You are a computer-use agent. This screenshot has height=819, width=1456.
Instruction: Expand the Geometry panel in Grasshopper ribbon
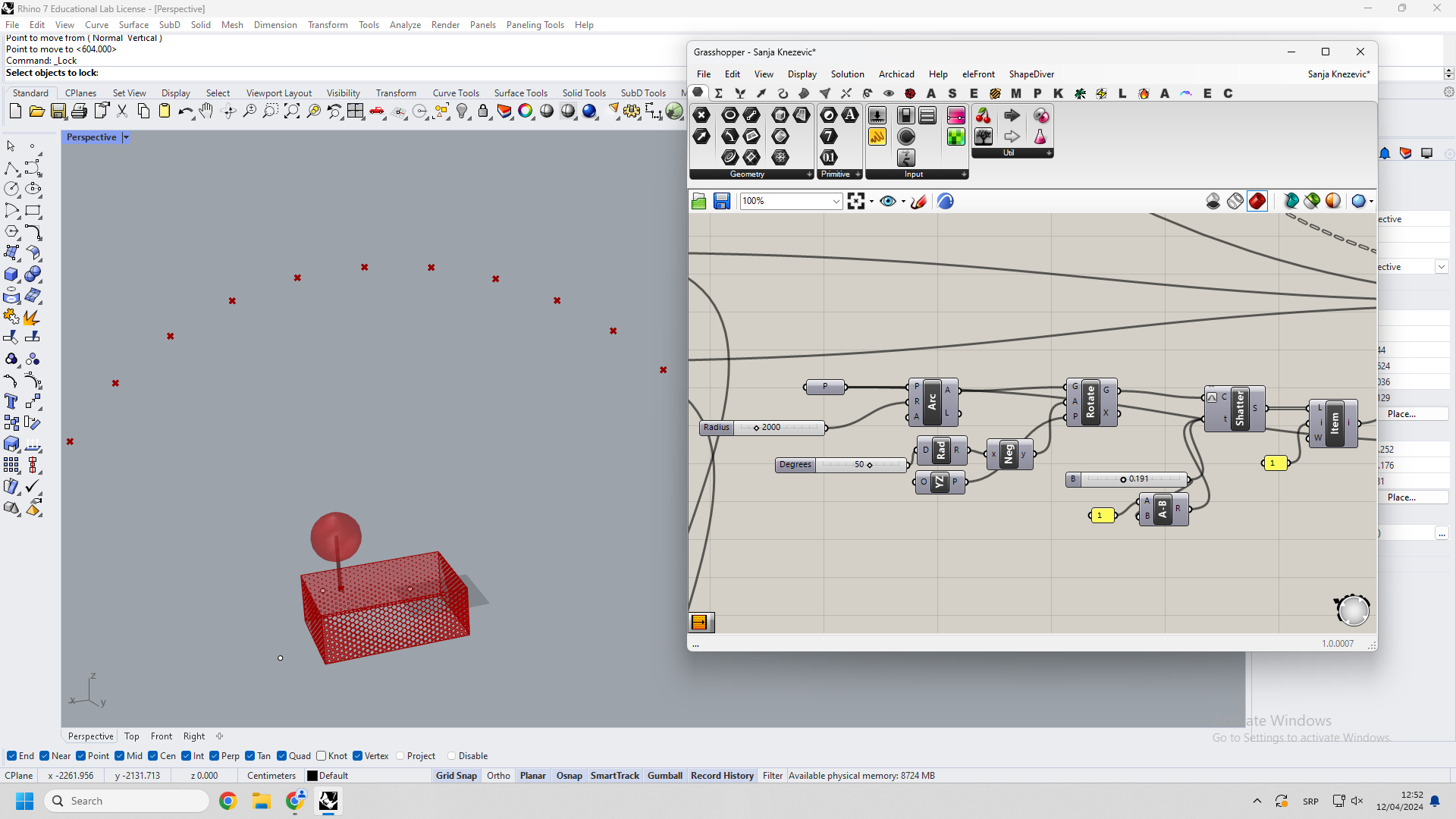tap(809, 174)
